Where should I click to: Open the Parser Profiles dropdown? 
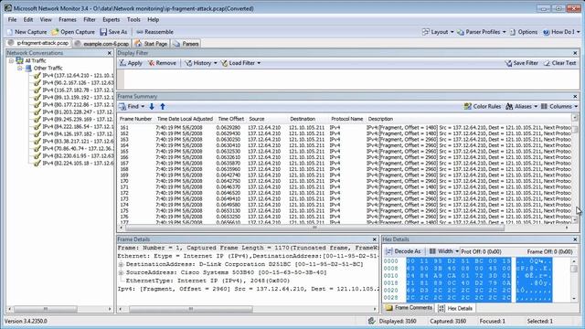tap(482, 32)
